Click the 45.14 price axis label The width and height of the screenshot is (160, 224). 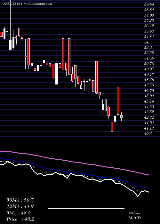point(149,101)
